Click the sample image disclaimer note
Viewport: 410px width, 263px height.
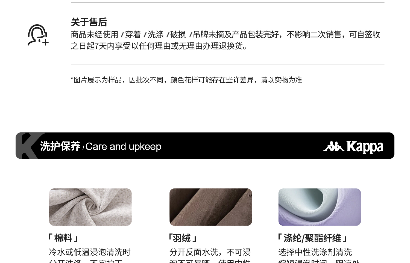[x=186, y=80]
